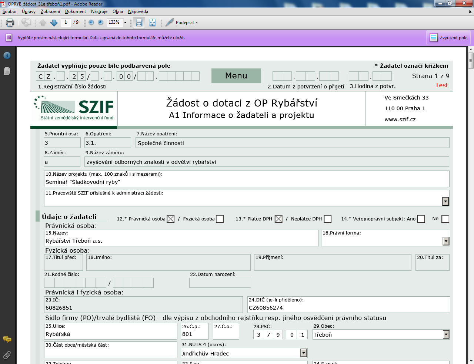474x364 pixels.
Task: Close document X in menu bar
Action: pyautogui.click(x=470, y=11)
